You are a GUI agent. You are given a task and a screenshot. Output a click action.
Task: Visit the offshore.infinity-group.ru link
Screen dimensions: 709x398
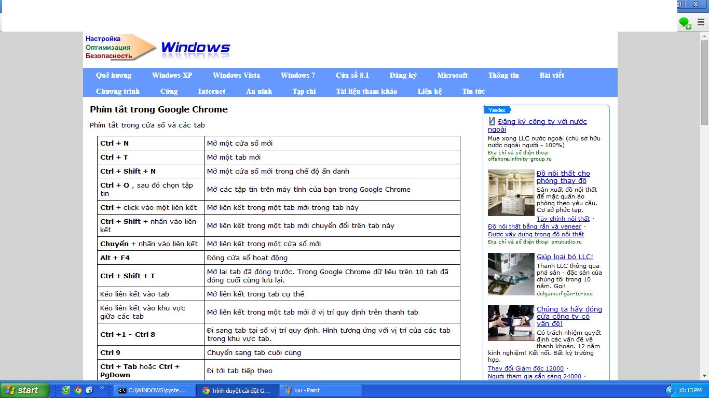click(520, 159)
